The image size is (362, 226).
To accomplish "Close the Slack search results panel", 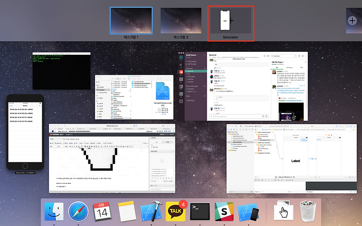I will pyautogui.click(x=306, y=62).
